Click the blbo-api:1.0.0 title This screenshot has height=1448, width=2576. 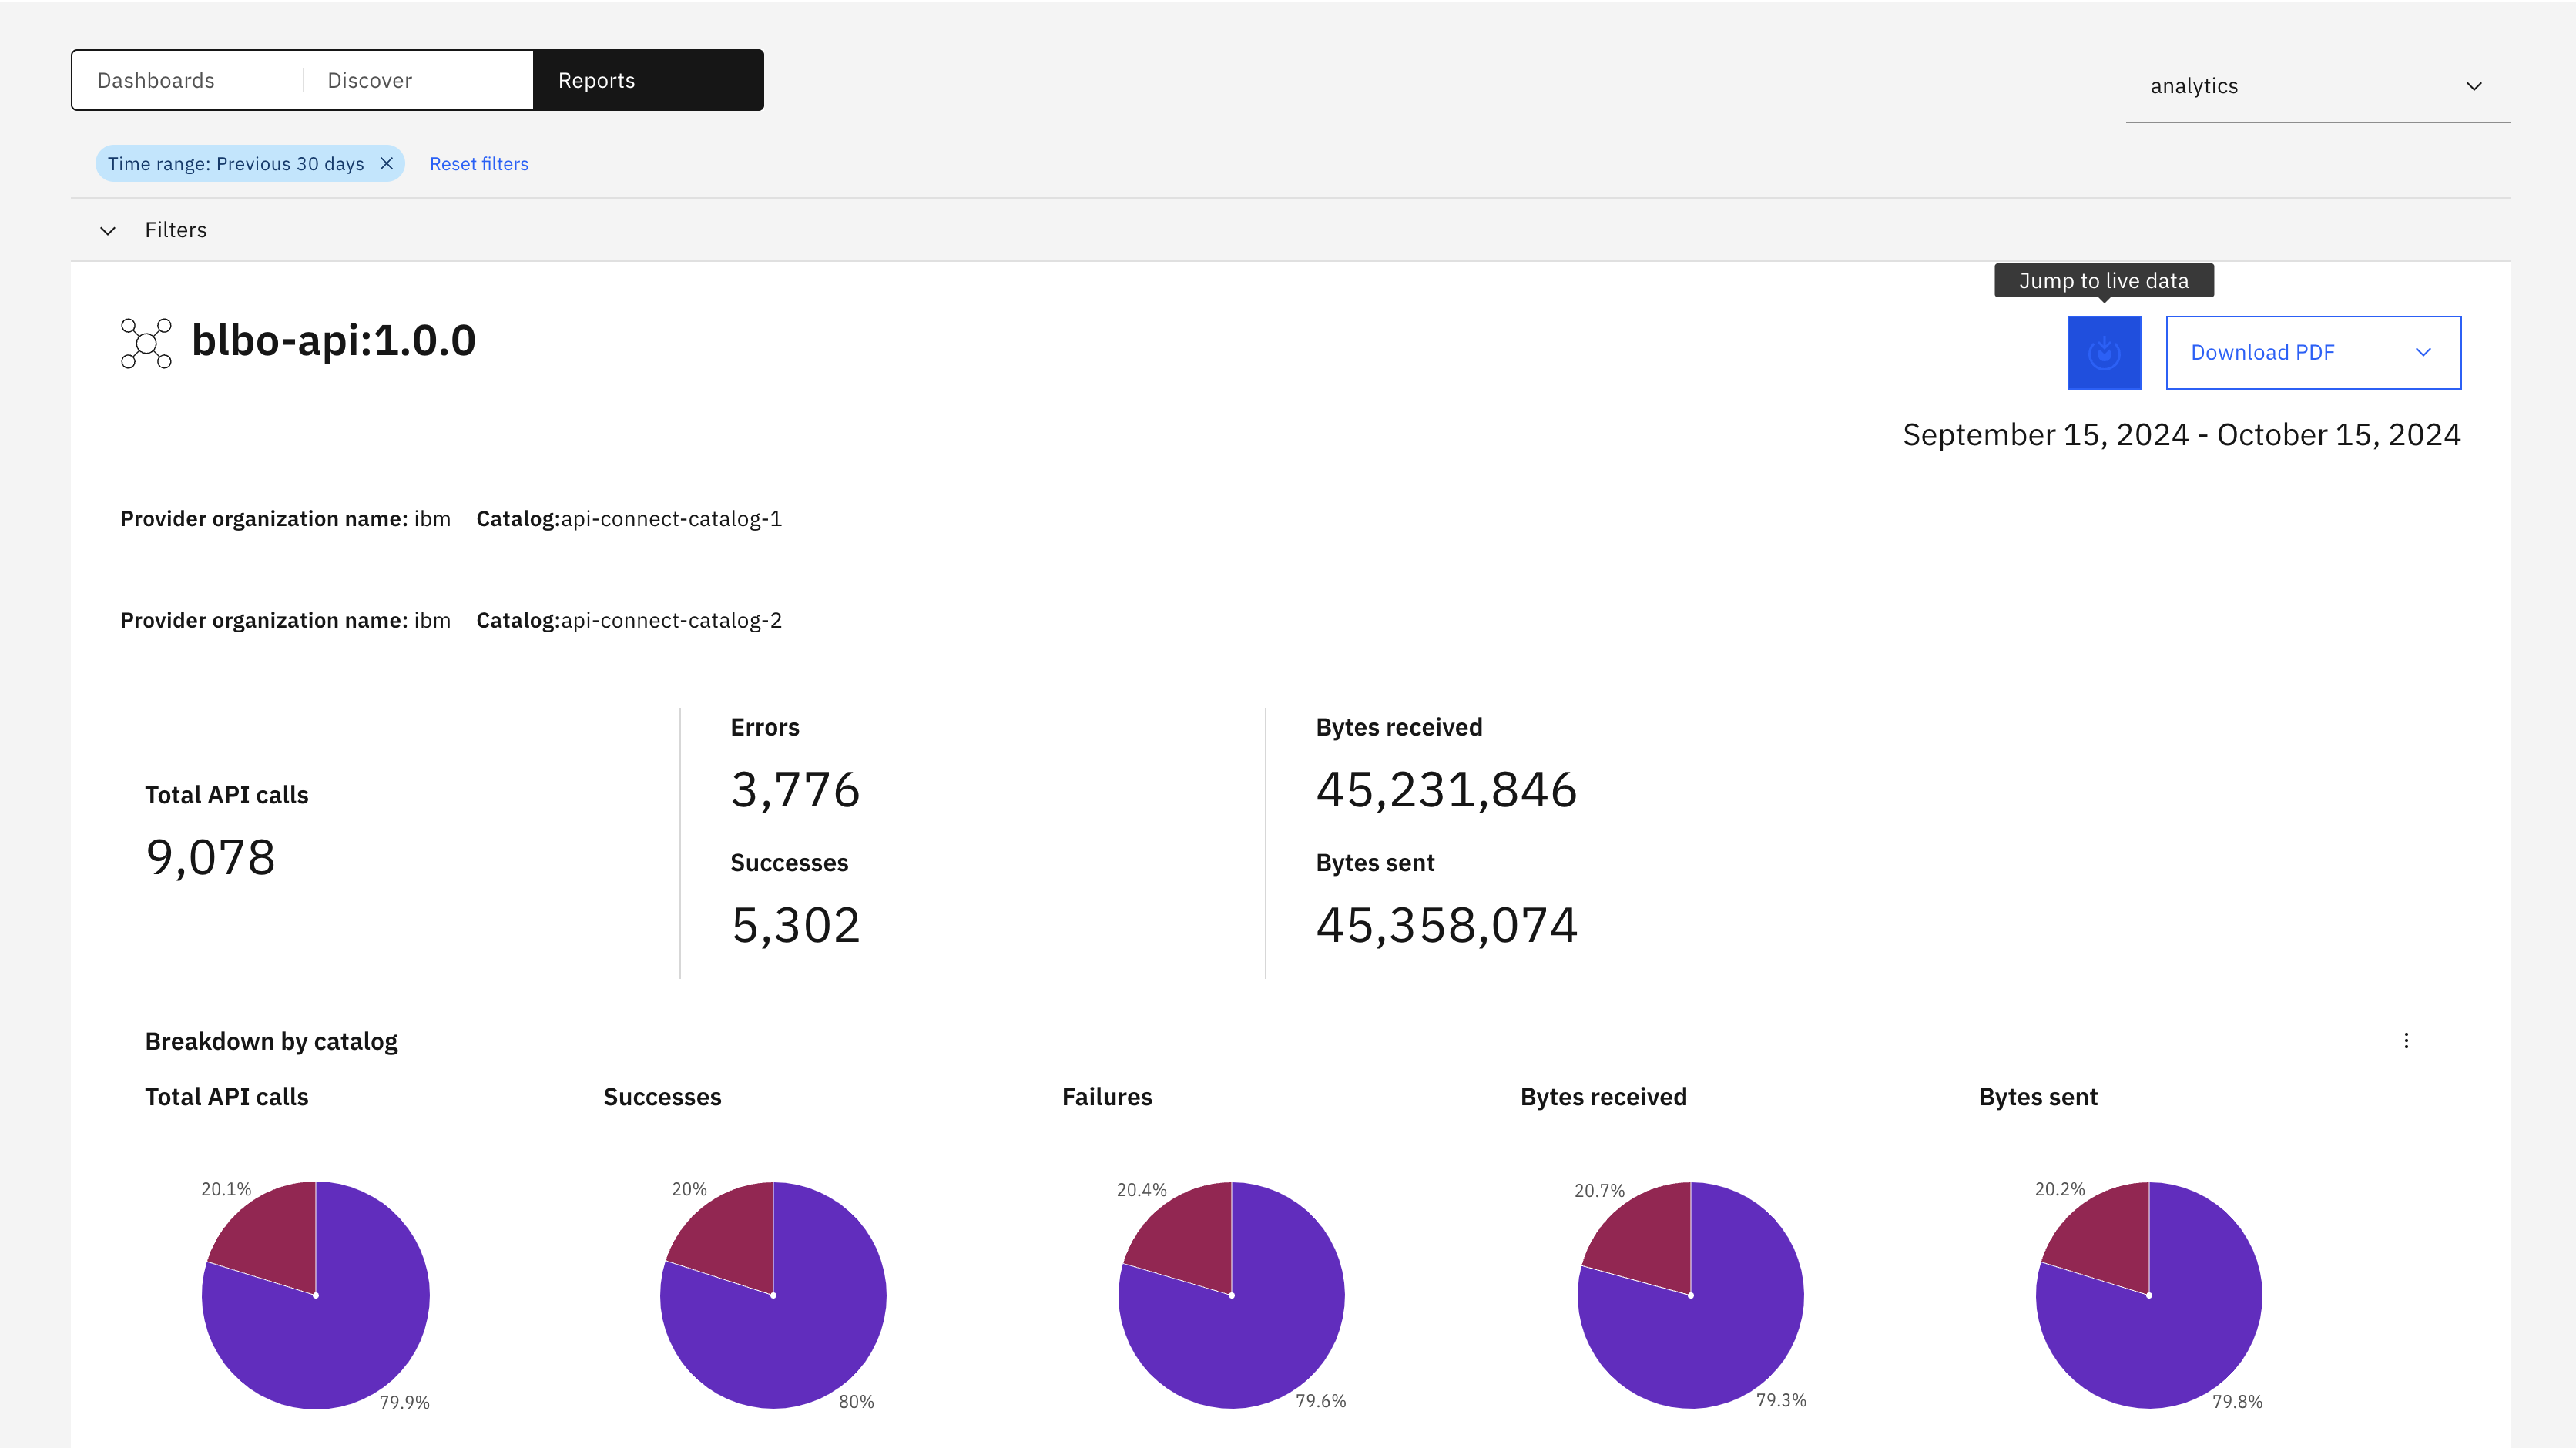(334, 341)
